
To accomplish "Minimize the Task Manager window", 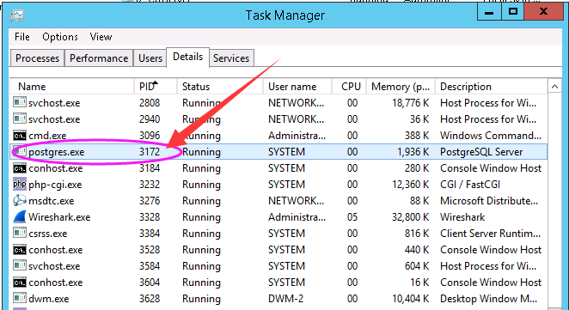I will coord(489,12).
